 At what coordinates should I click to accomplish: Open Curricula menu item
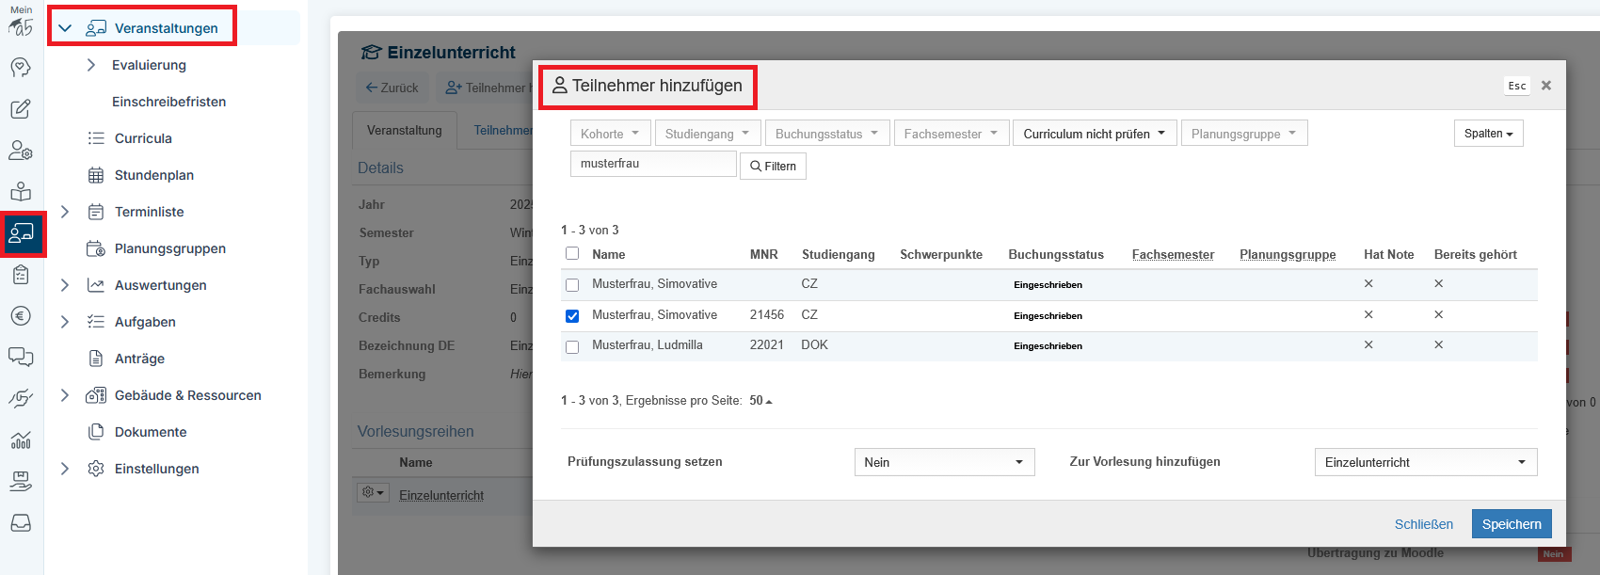coord(143,138)
